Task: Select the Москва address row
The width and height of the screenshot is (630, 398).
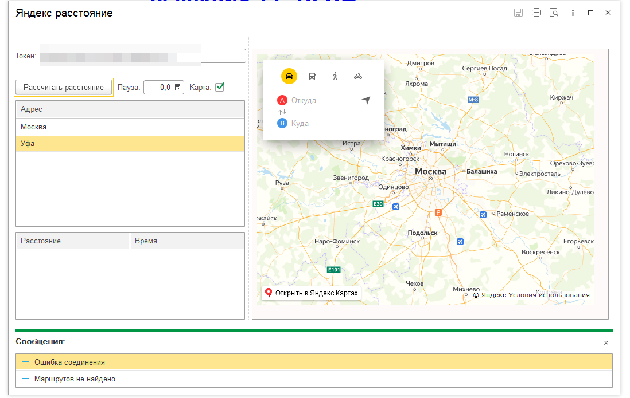Action: (130, 127)
